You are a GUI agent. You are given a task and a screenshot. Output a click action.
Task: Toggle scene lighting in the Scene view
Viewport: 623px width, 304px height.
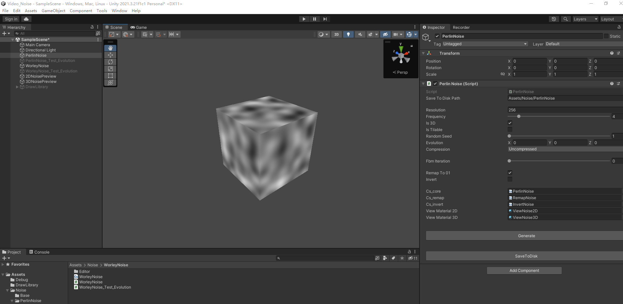coord(348,34)
